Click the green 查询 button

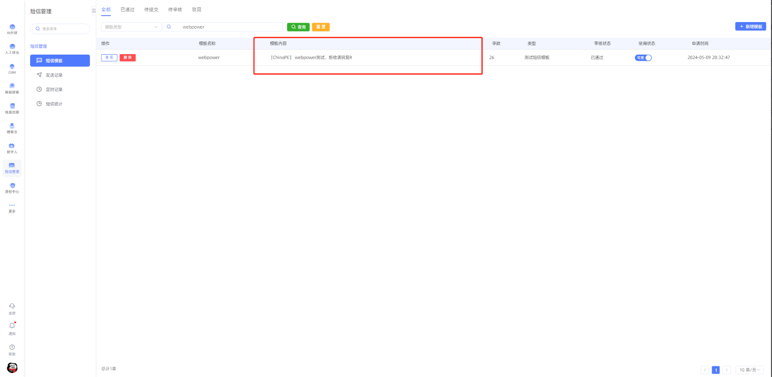[x=298, y=27]
